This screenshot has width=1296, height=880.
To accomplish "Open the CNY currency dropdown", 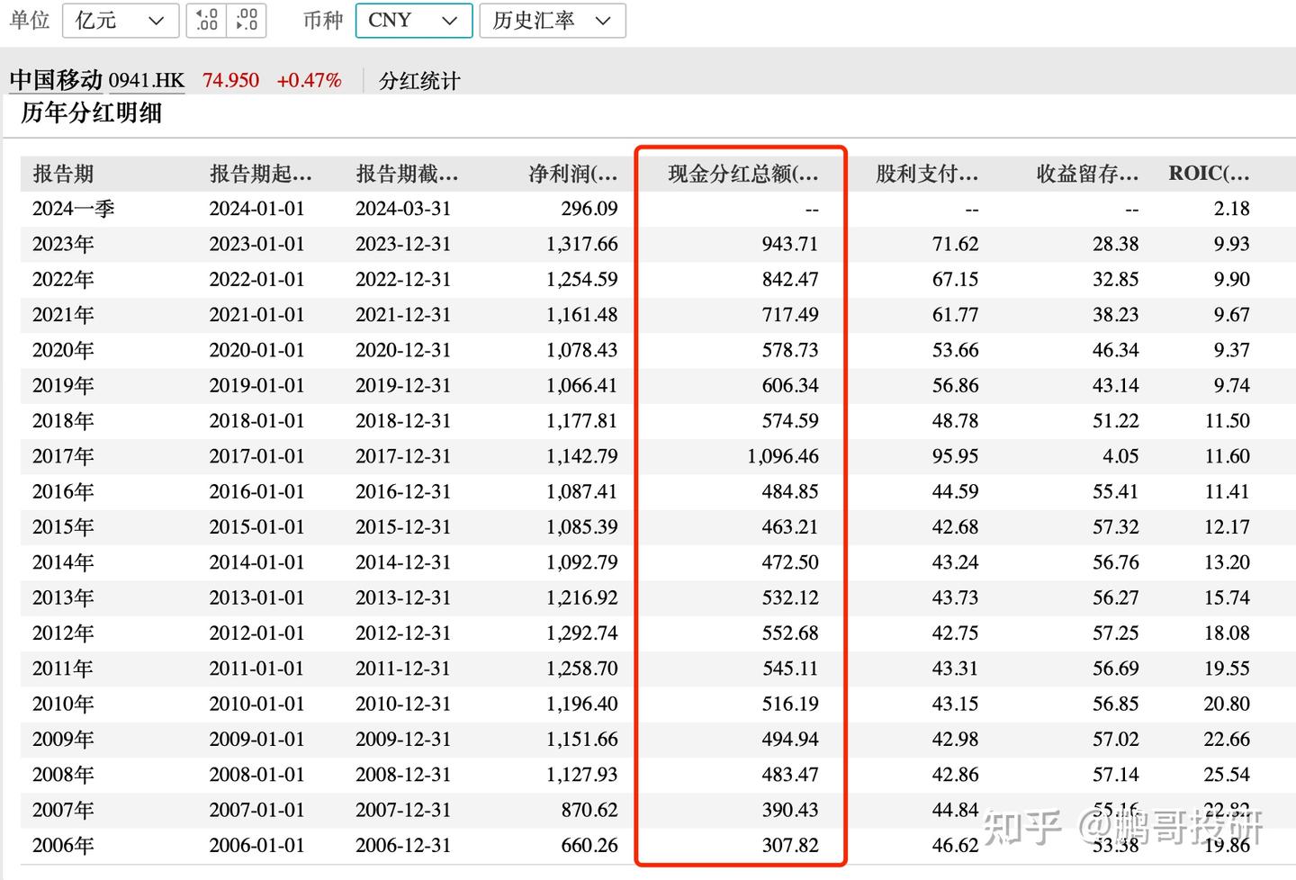I will (x=413, y=20).
